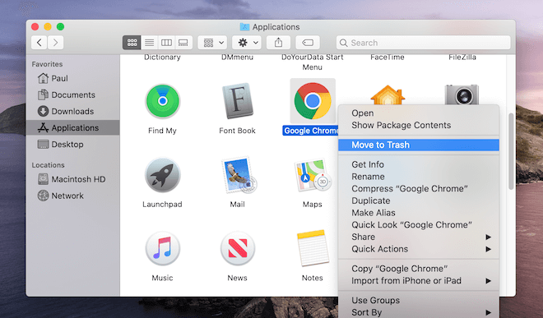Select Applications in the sidebar

tap(72, 127)
